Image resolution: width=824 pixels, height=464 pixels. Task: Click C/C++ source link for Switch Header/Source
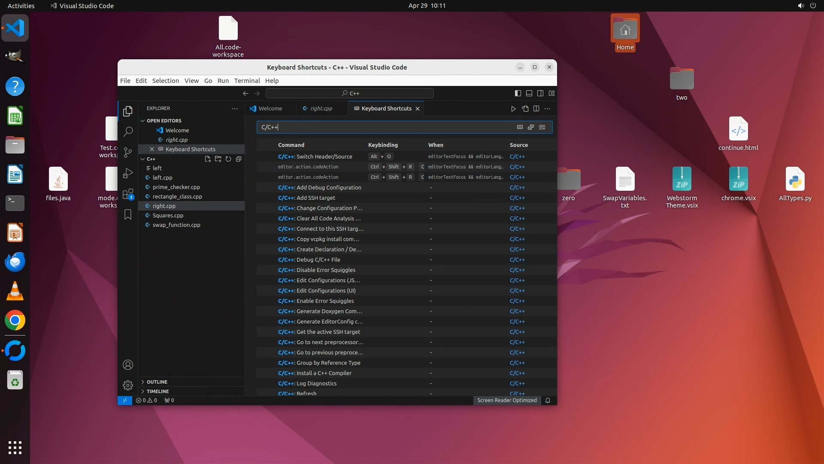tap(517, 157)
